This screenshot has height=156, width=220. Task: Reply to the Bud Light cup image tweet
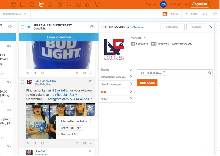(x=28, y=73)
